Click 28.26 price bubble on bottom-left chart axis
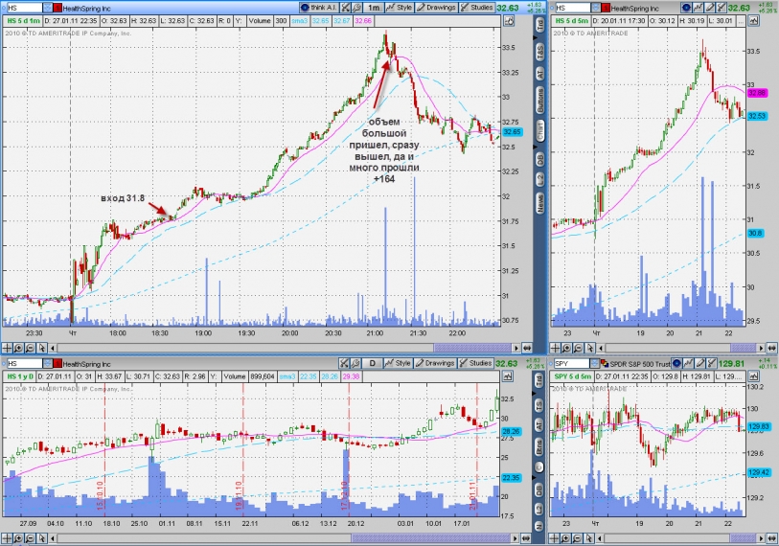Image resolution: width=779 pixels, height=546 pixels. click(512, 432)
